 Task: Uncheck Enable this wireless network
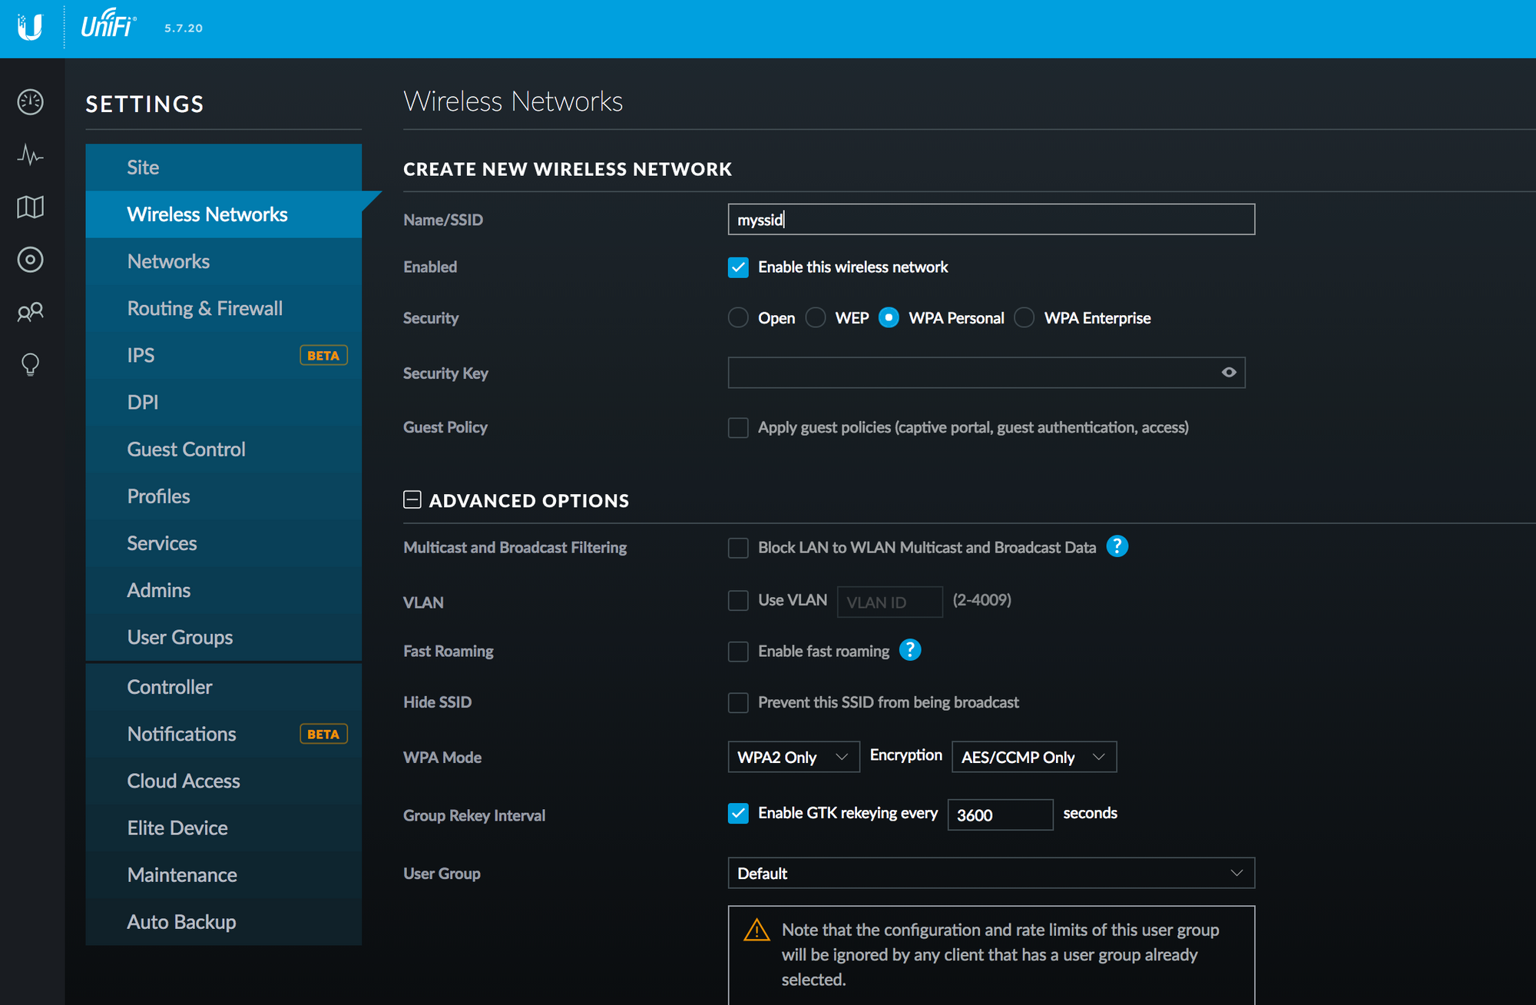tap(738, 267)
